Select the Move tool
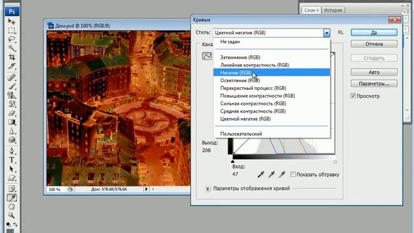The height and width of the screenshot is (233, 414). 12,21
